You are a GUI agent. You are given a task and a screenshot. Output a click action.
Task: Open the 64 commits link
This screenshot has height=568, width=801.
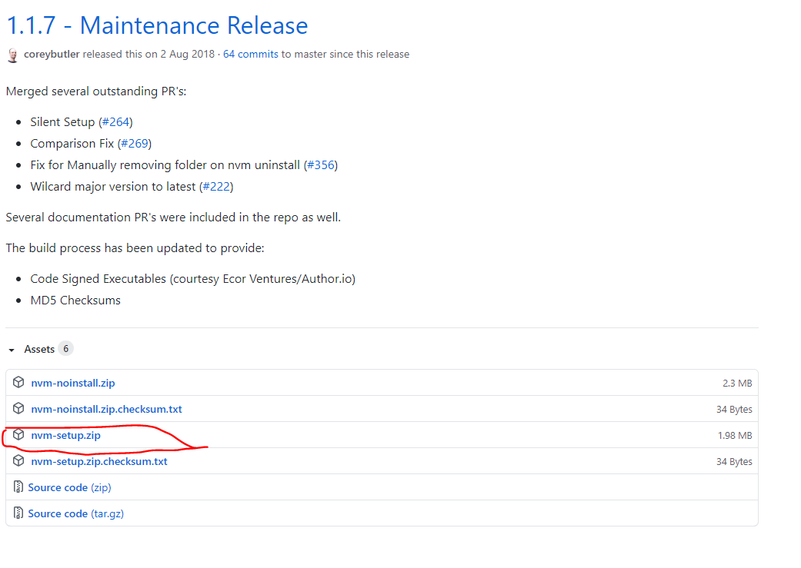coord(251,54)
